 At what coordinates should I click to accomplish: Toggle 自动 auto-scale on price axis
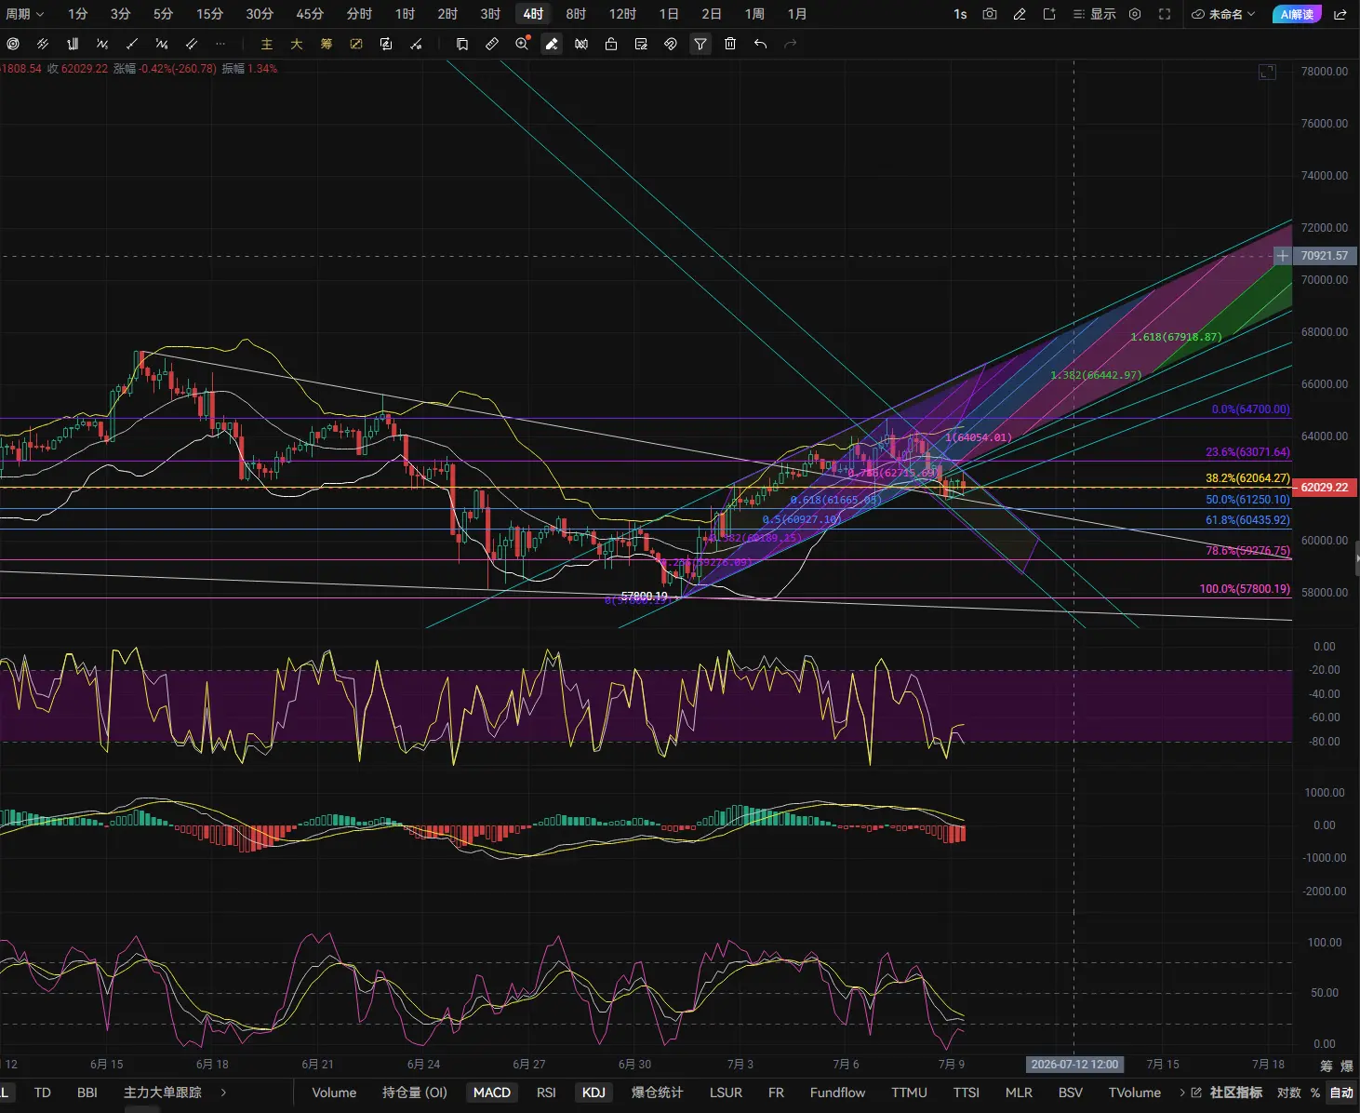tap(1341, 1093)
